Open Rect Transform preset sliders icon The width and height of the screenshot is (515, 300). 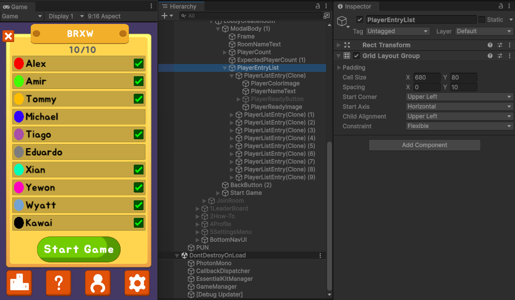pyautogui.click(x=500, y=45)
